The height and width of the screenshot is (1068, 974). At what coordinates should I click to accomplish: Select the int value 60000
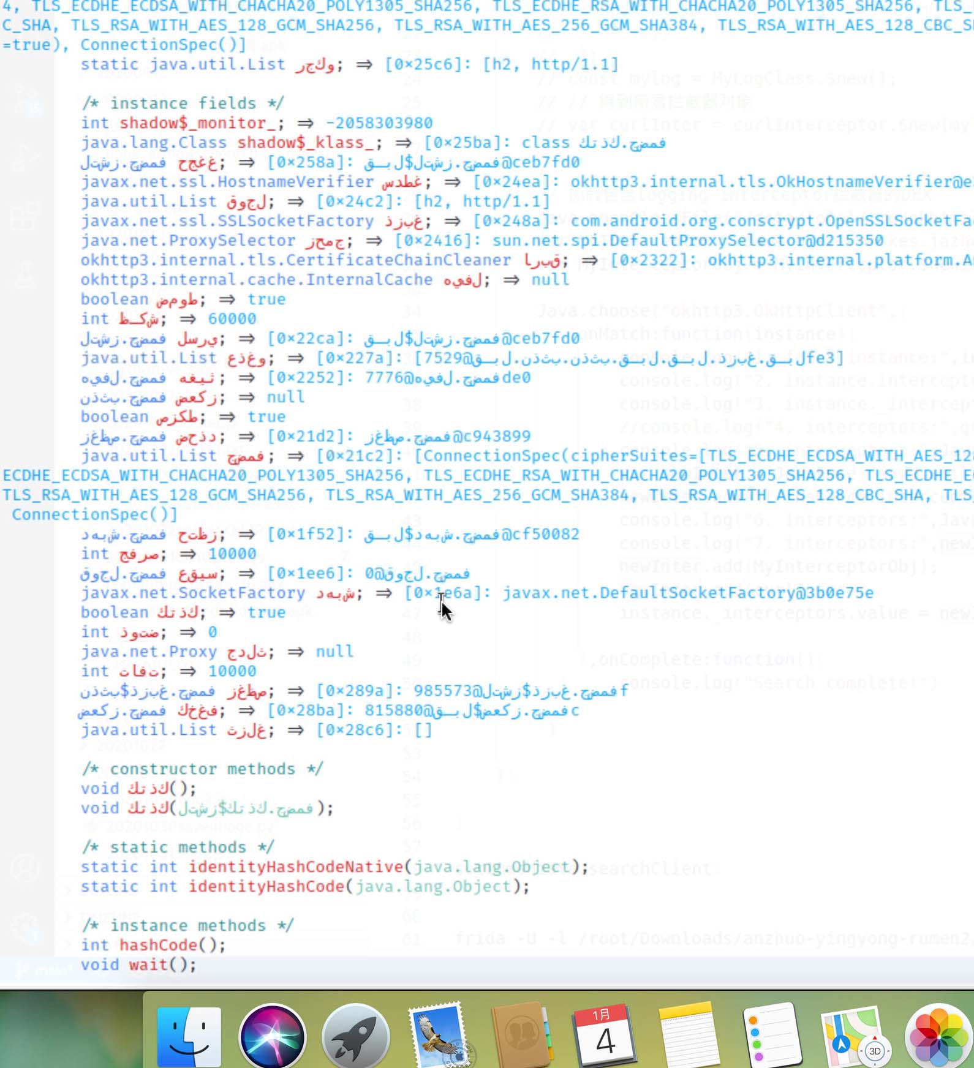click(232, 319)
